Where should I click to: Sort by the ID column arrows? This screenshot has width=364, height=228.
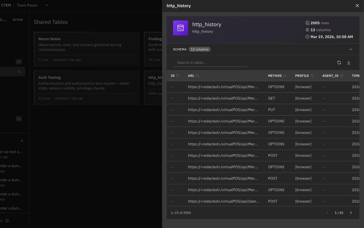pos(178,76)
